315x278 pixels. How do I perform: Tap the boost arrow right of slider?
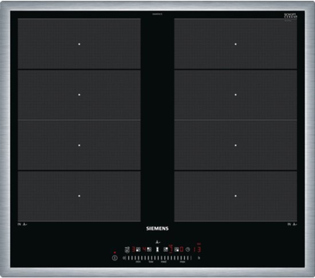[x=199, y=258]
